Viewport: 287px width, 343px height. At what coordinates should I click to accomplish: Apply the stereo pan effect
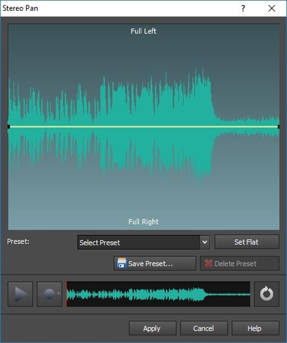[152, 328]
